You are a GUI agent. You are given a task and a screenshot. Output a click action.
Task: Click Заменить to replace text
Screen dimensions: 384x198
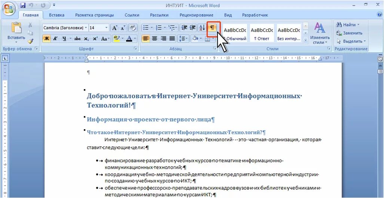pyautogui.click(x=349, y=33)
